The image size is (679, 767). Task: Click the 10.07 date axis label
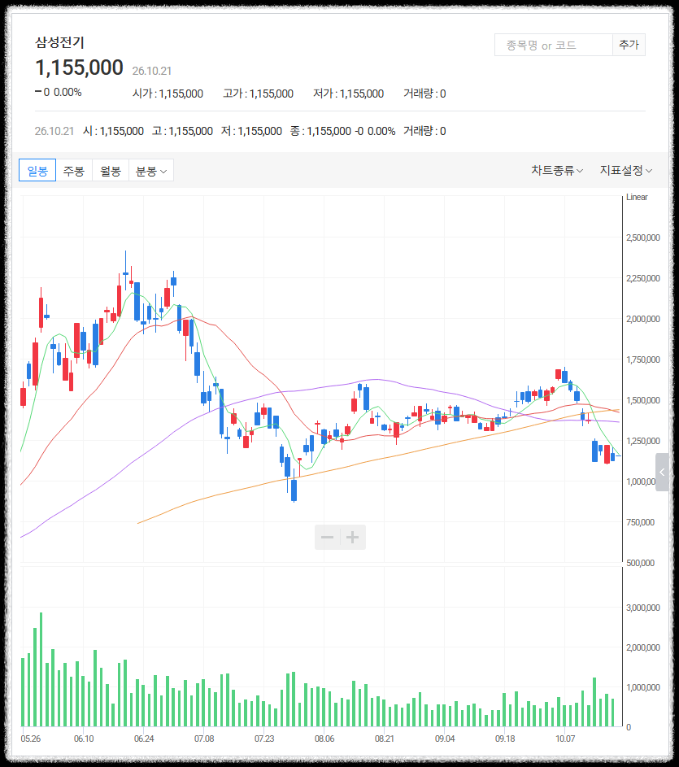[565, 739]
